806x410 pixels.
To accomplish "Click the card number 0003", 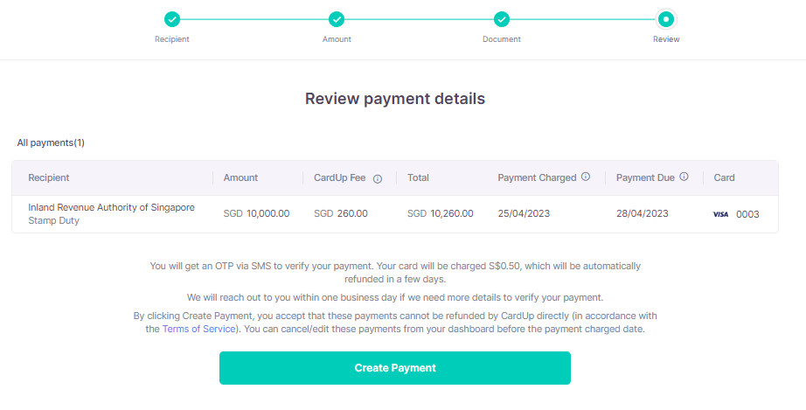I will click(x=747, y=214).
